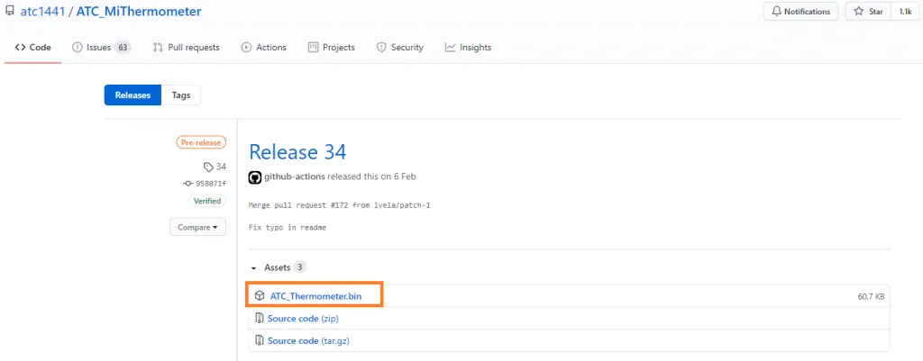Click the package icon beside ATC_Thermometer.bin
Viewport: 923px width, 361px height.
tap(260, 296)
